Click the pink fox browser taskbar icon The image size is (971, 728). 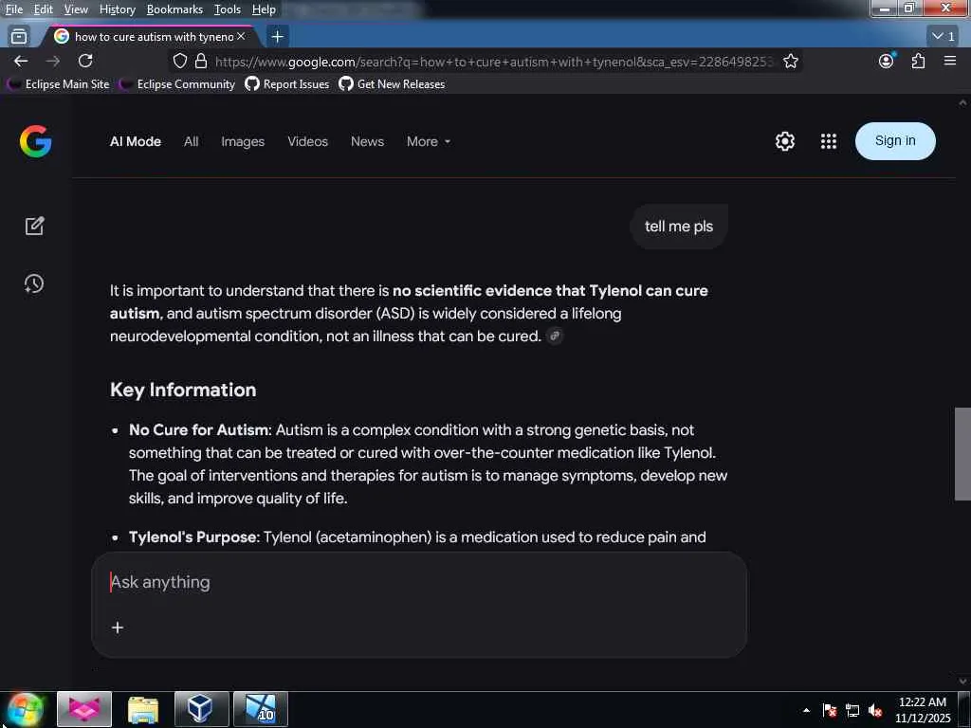(84, 709)
